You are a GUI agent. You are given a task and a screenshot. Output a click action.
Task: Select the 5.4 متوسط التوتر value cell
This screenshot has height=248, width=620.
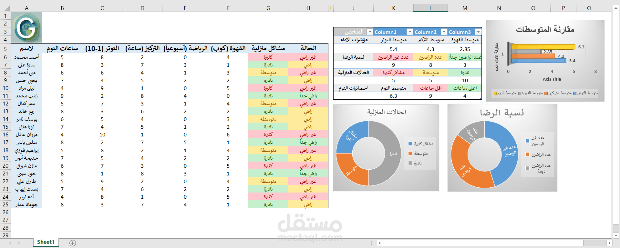393,49
